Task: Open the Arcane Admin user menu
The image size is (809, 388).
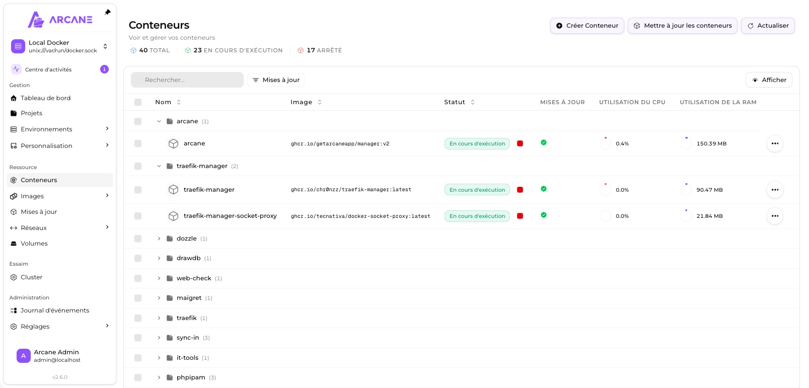Action: 60,356
